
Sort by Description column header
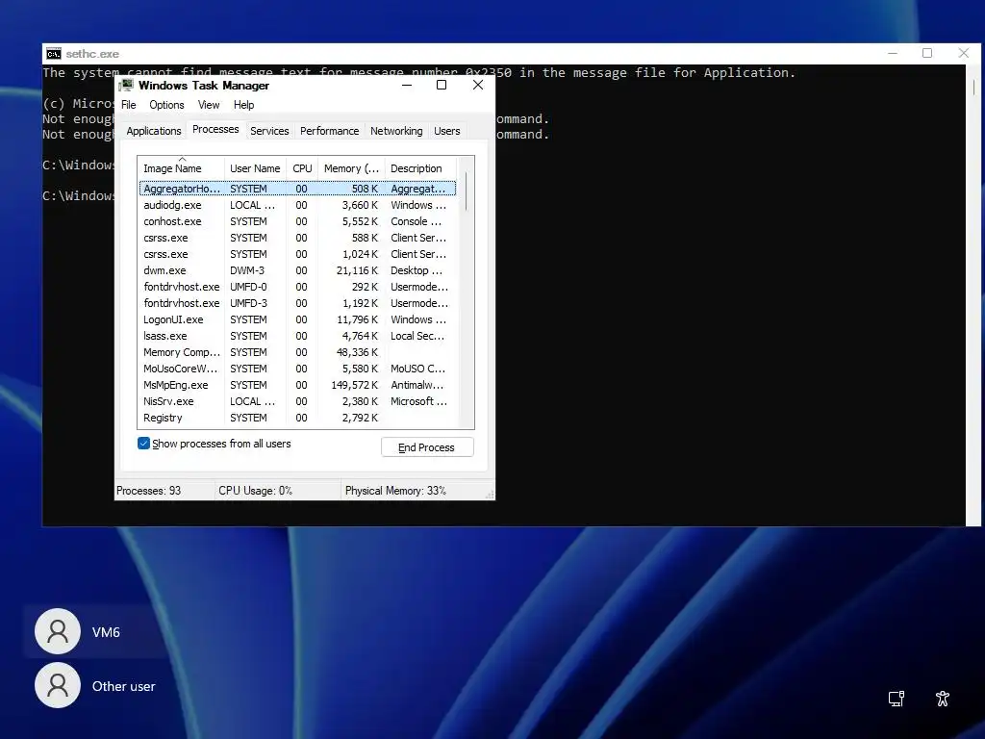(421, 168)
